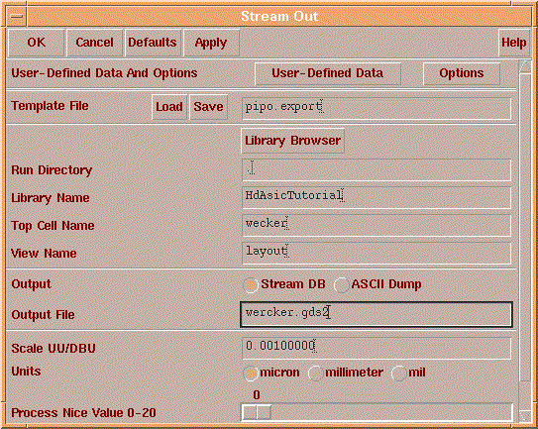Open the Help button
Image resolution: width=538 pixels, height=429 pixels.
click(x=513, y=43)
